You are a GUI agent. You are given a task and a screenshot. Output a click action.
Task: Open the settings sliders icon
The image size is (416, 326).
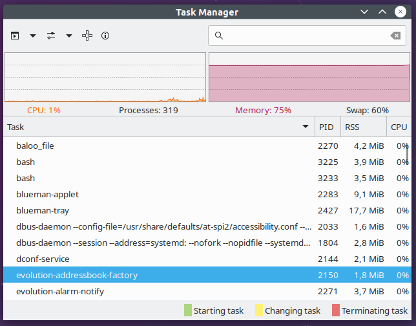click(51, 36)
